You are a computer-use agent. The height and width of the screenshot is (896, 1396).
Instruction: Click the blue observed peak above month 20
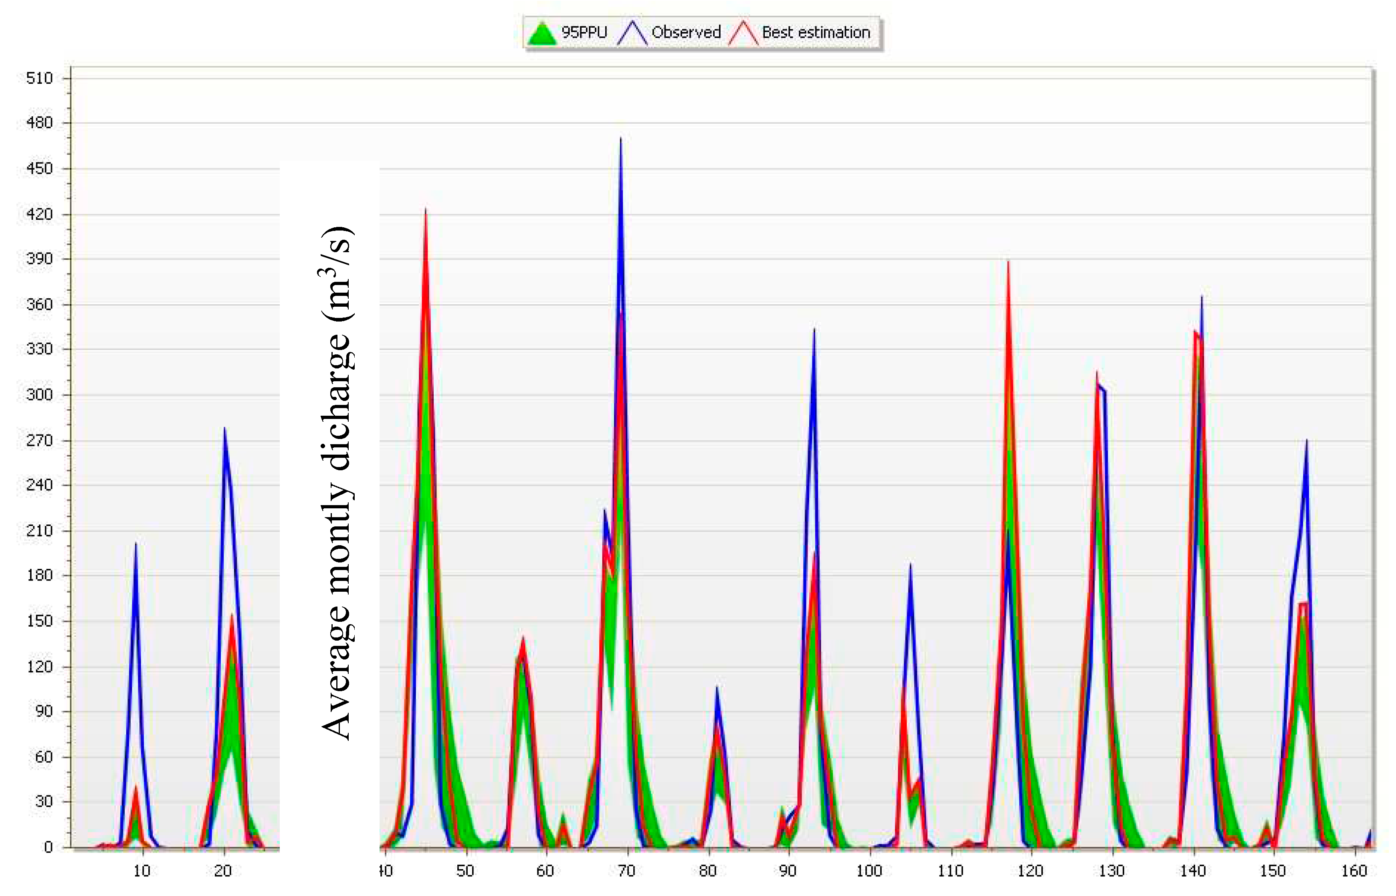click(224, 429)
